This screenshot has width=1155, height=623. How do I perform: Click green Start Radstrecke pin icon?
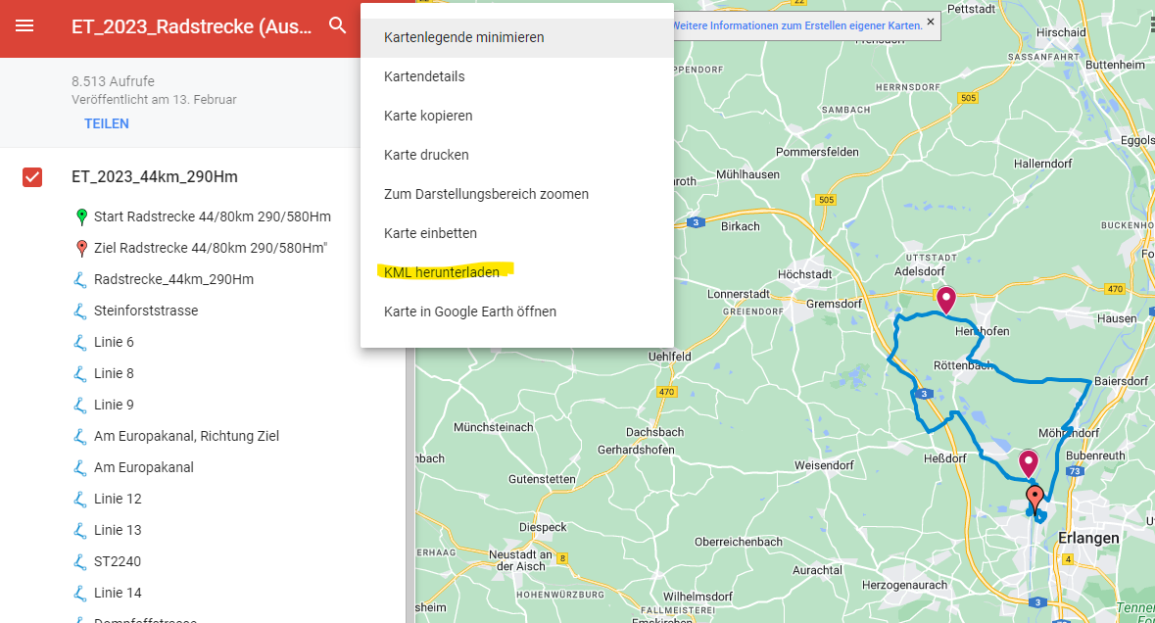[x=81, y=216]
